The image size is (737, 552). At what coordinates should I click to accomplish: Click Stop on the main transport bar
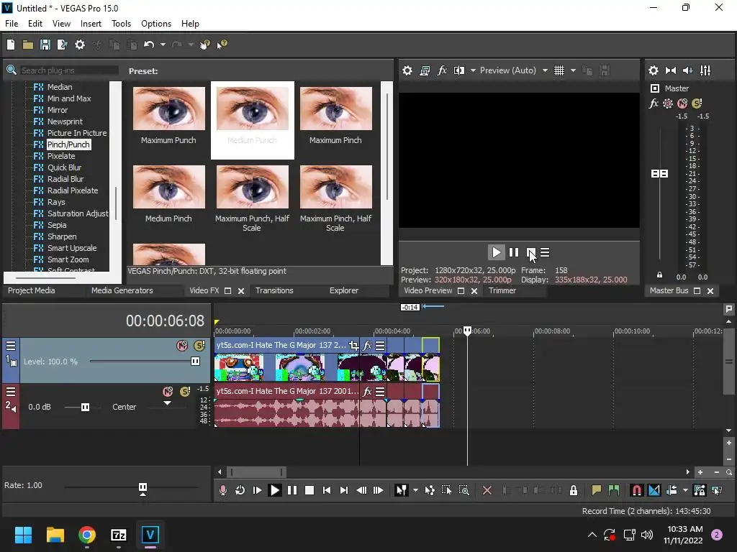309,490
